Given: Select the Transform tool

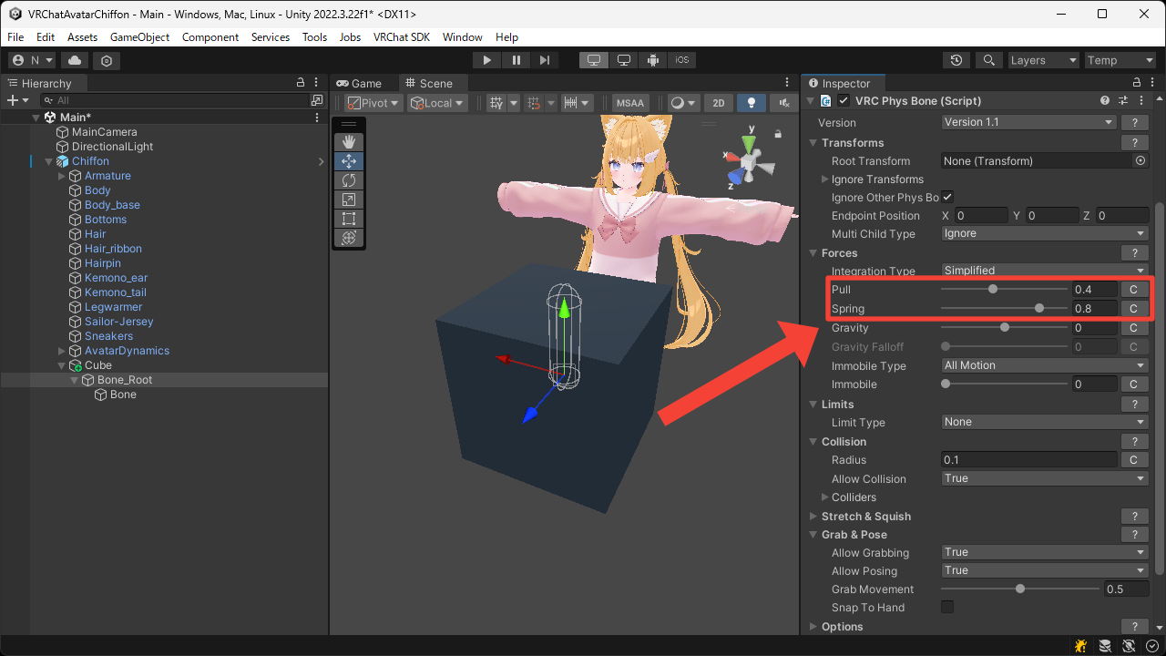Looking at the screenshot, I should (x=349, y=238).
